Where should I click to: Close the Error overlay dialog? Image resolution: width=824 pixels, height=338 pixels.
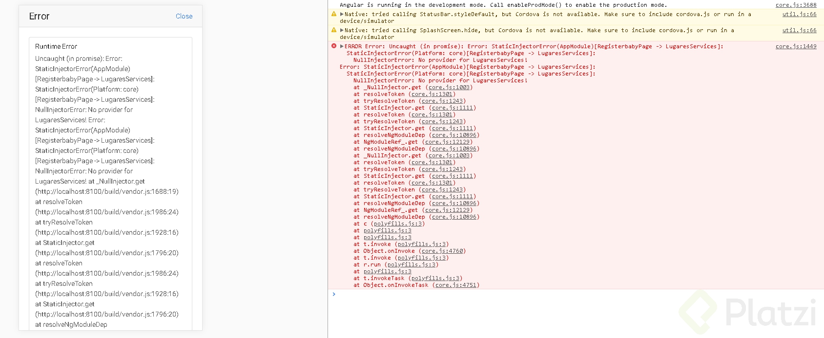coord(184,16)
